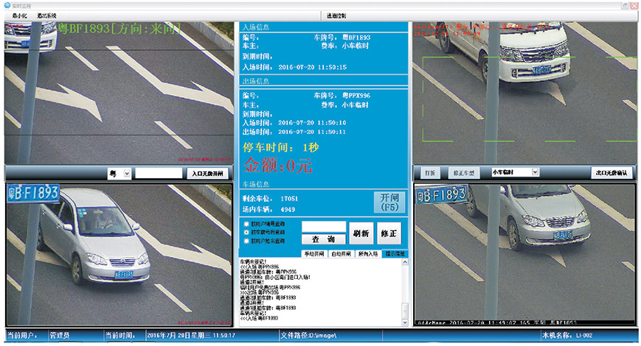Click the plate number input beside 粤 dropdown
This screenshot has height=346, width=641.
(159, 174)
